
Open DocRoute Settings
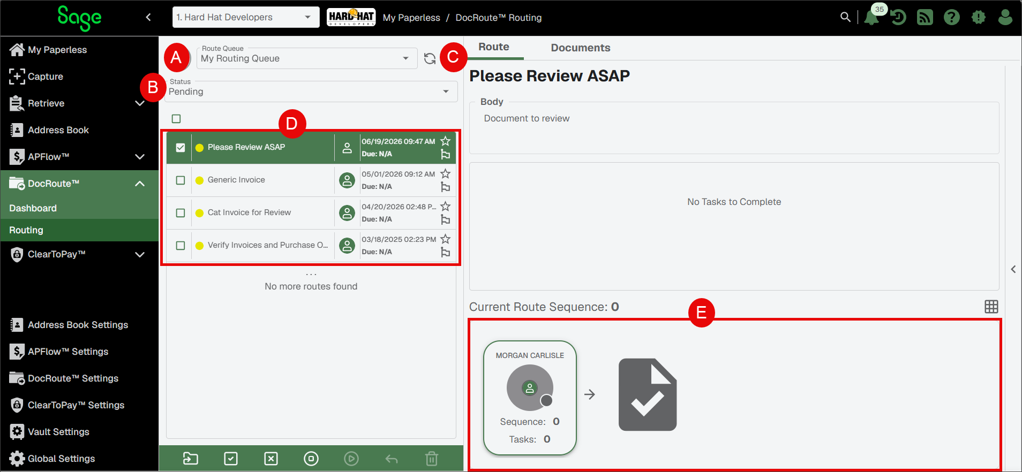tap(79, 378)
